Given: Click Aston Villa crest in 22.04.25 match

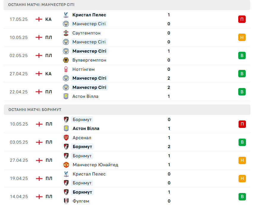Looking at the screenshot, I should [x=66, y=96].
